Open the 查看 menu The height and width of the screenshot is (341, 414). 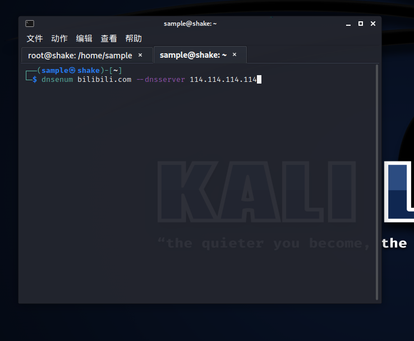[x=109, y=39]
